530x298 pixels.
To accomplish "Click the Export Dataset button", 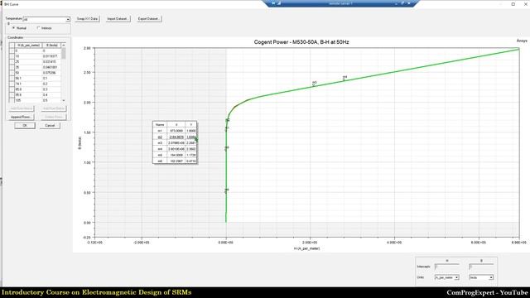I will tap(149, 18).
